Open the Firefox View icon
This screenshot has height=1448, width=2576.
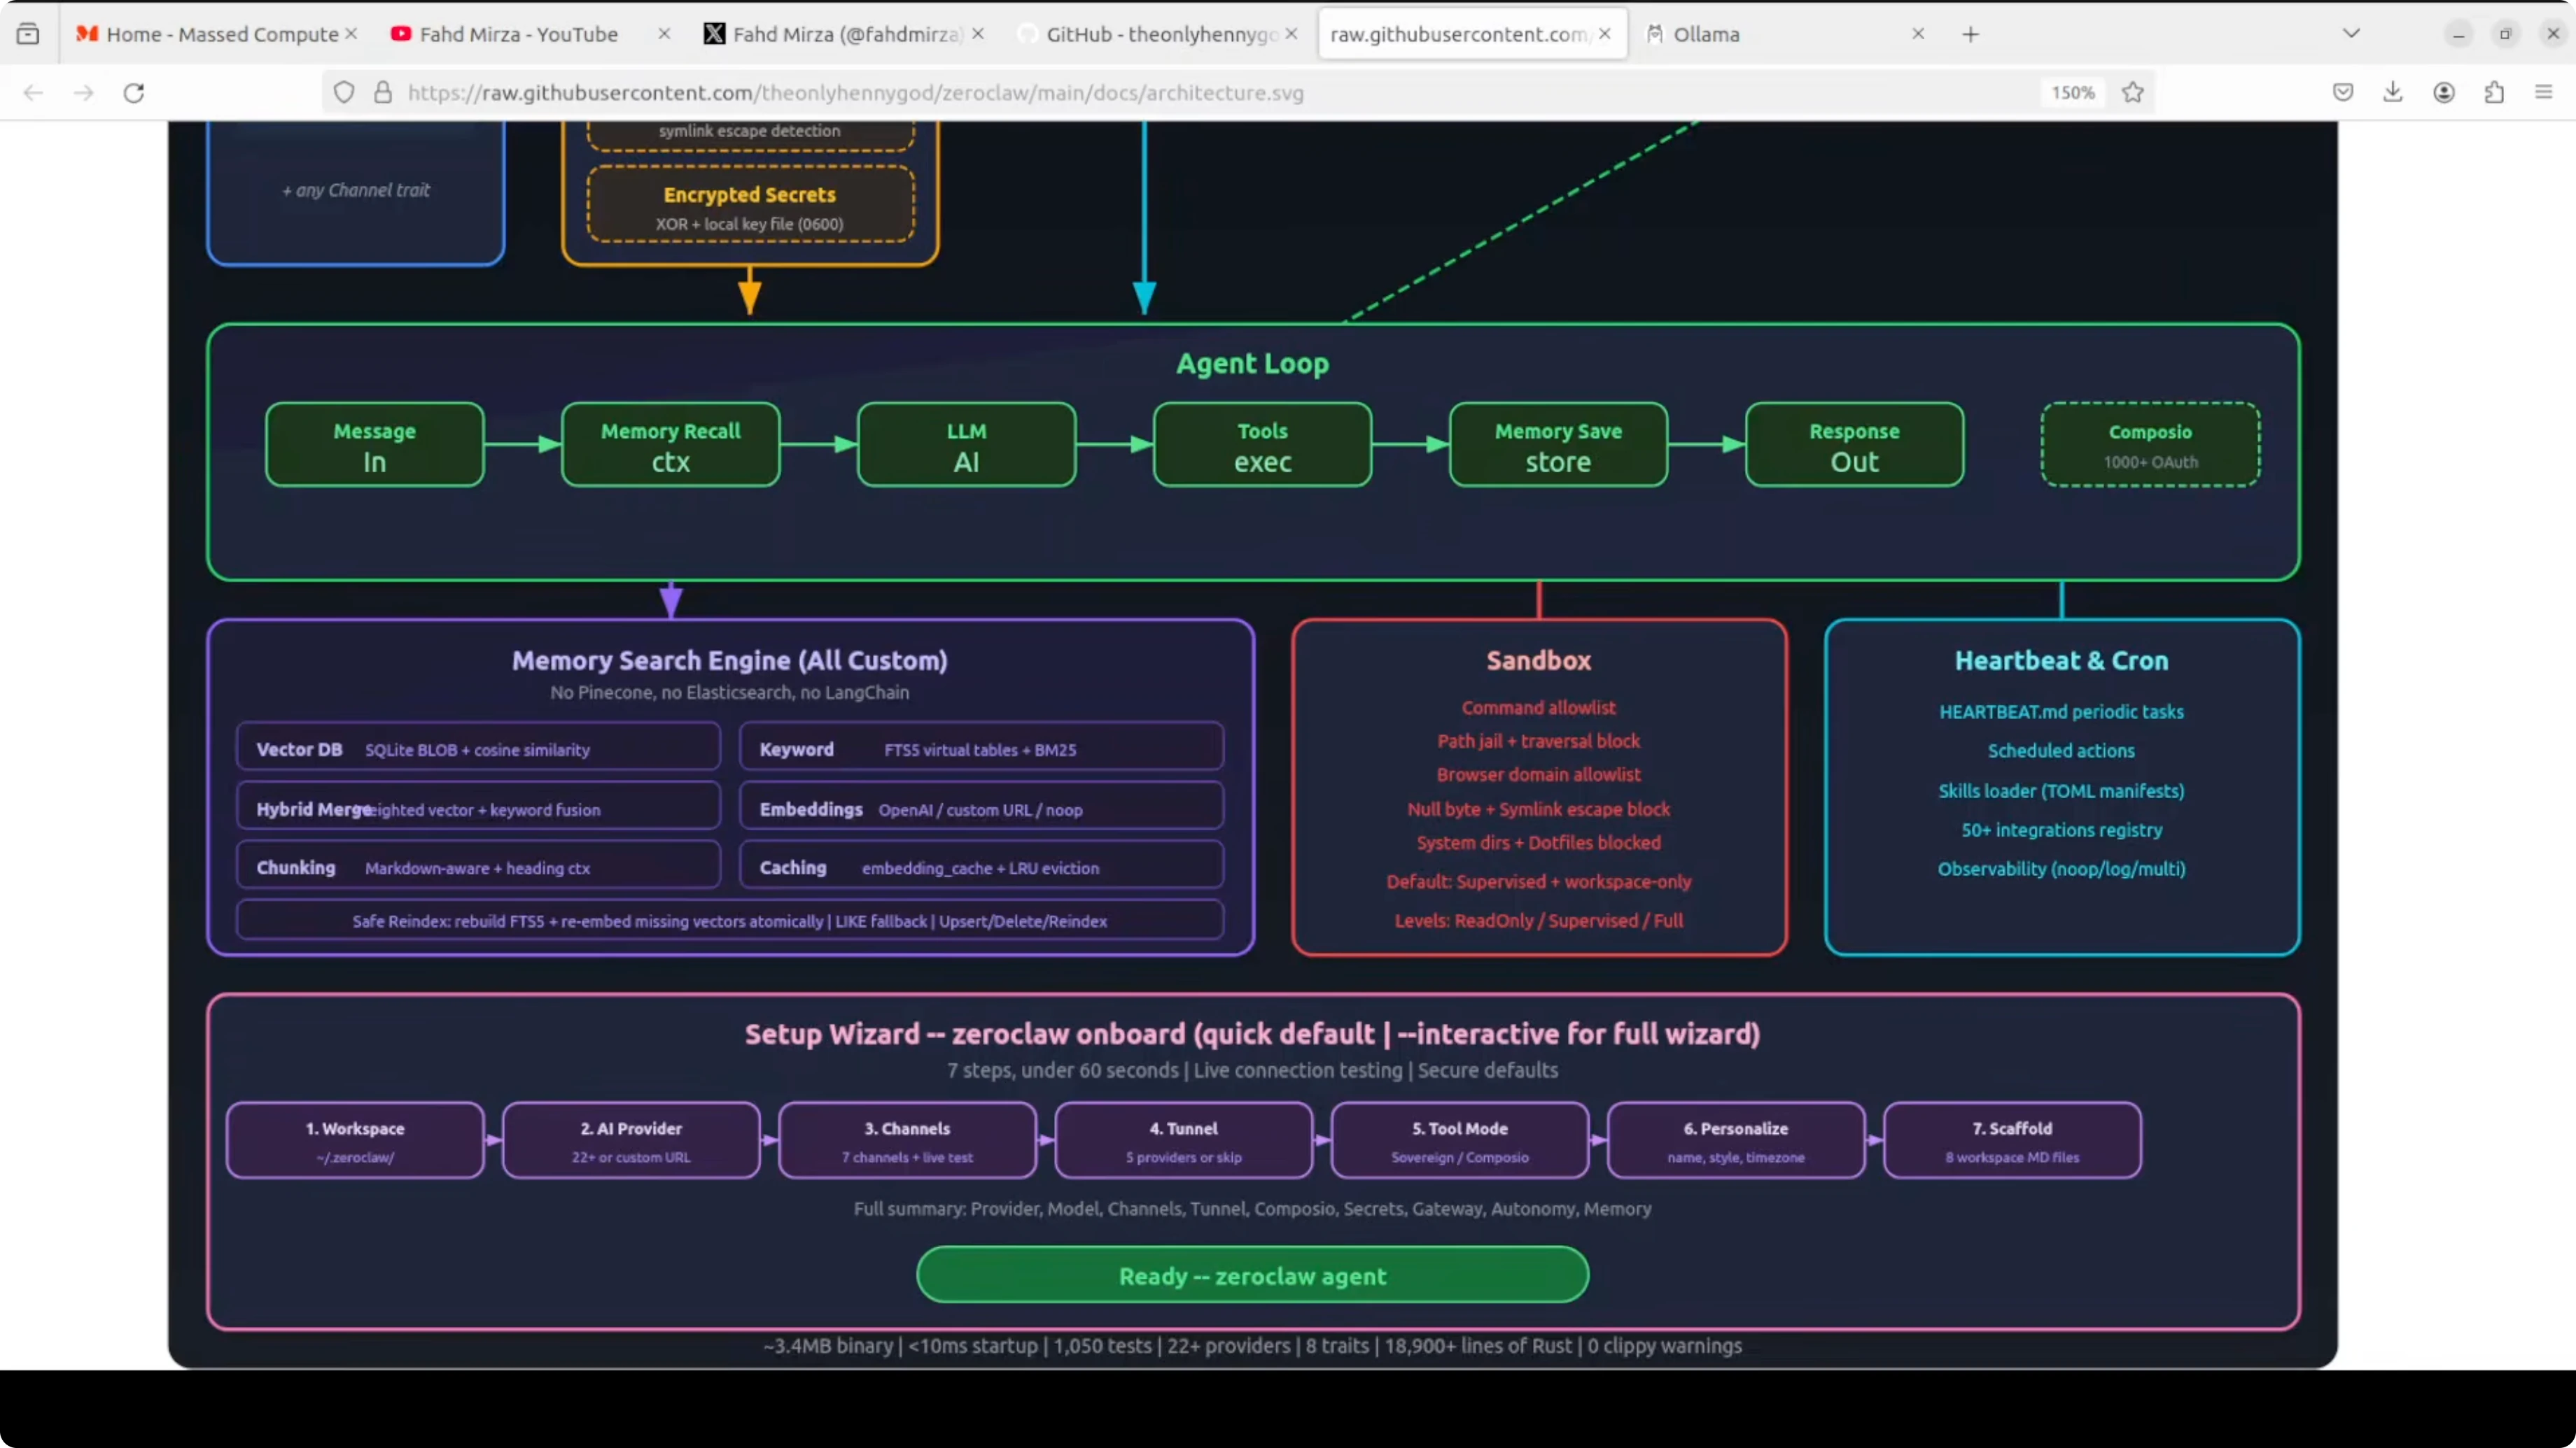coord(28,34)
